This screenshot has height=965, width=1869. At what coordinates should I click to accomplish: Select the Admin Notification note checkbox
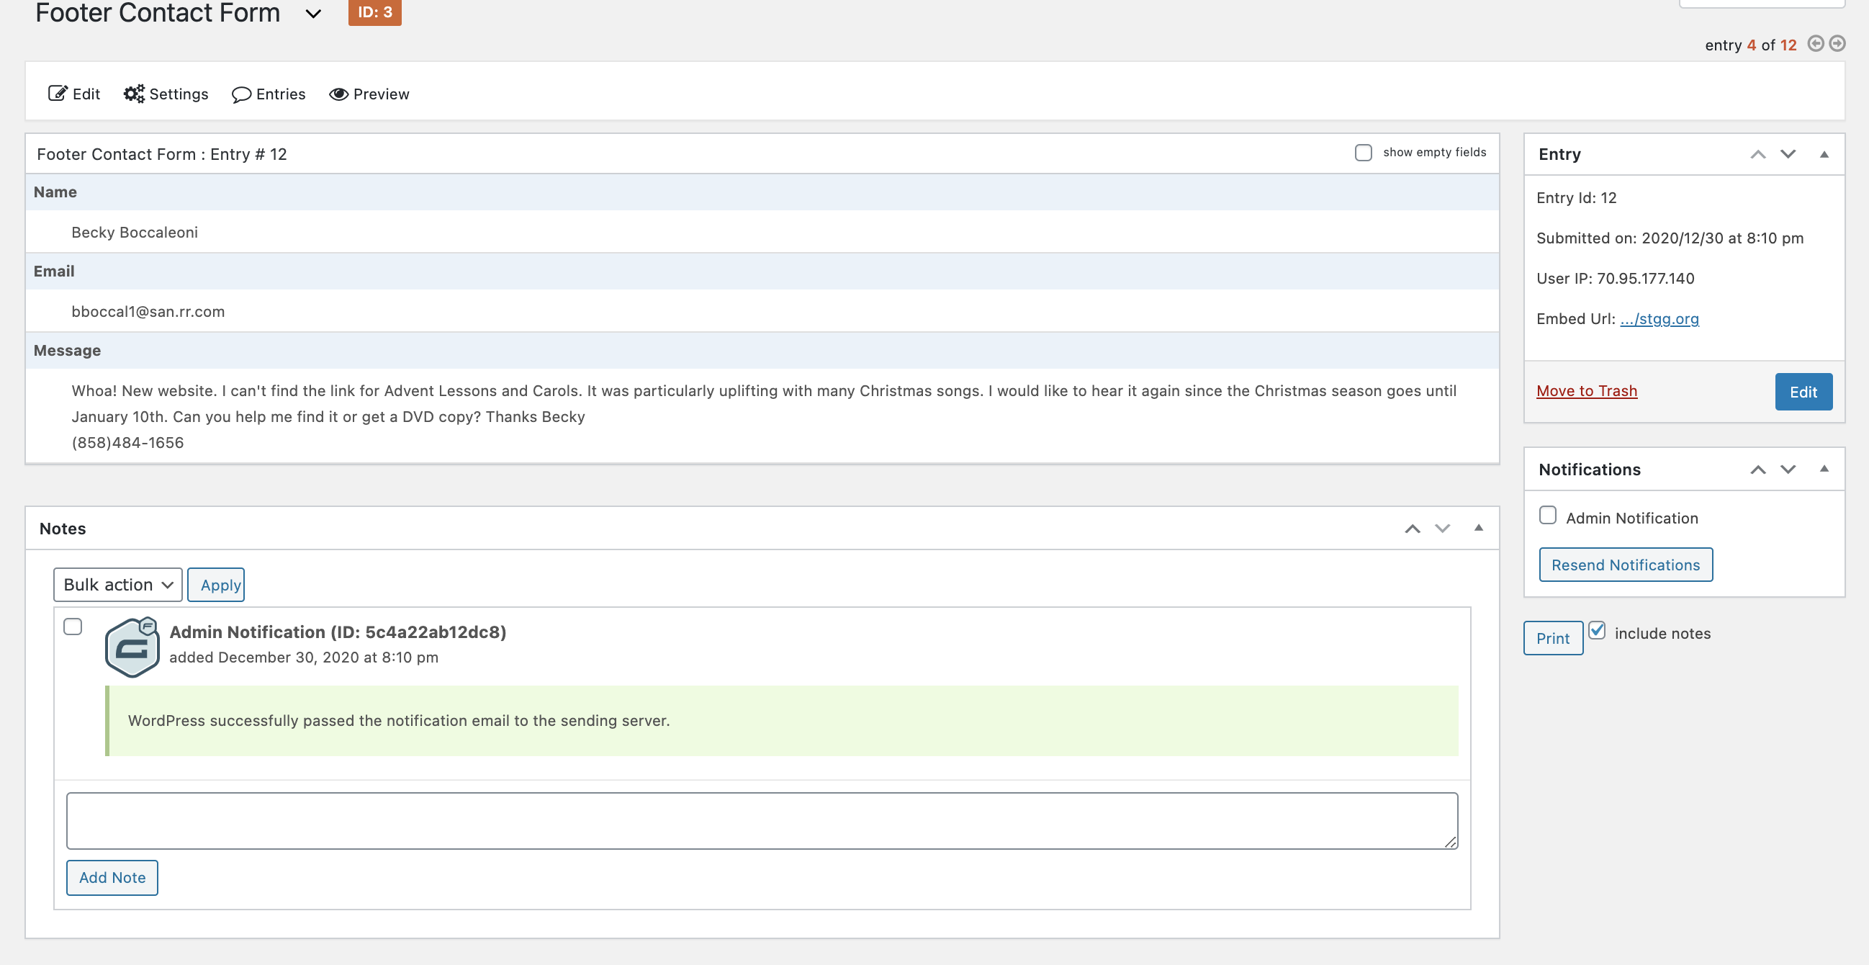click(x=73, y=626)
